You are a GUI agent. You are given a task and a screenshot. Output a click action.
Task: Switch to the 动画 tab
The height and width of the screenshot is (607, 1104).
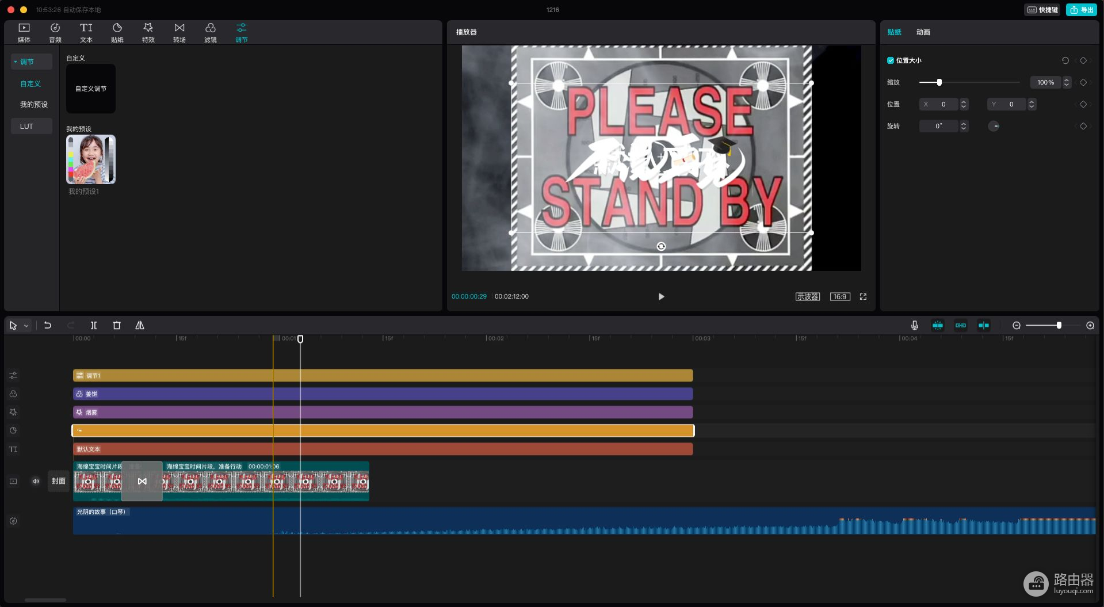923,32
